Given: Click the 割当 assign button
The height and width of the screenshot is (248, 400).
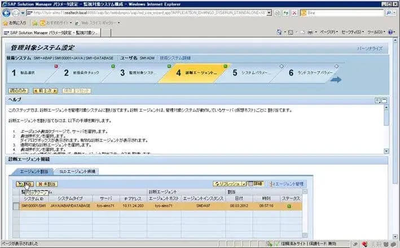Looking at the screenshot, I should (25, 184).
